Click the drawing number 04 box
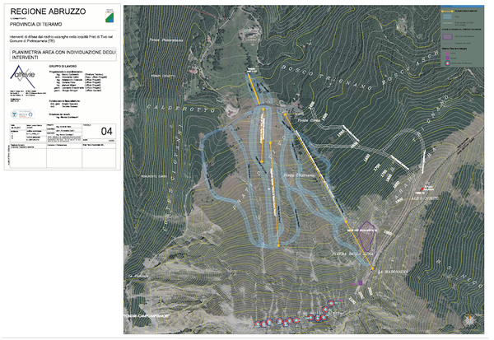 coord(105,131)
